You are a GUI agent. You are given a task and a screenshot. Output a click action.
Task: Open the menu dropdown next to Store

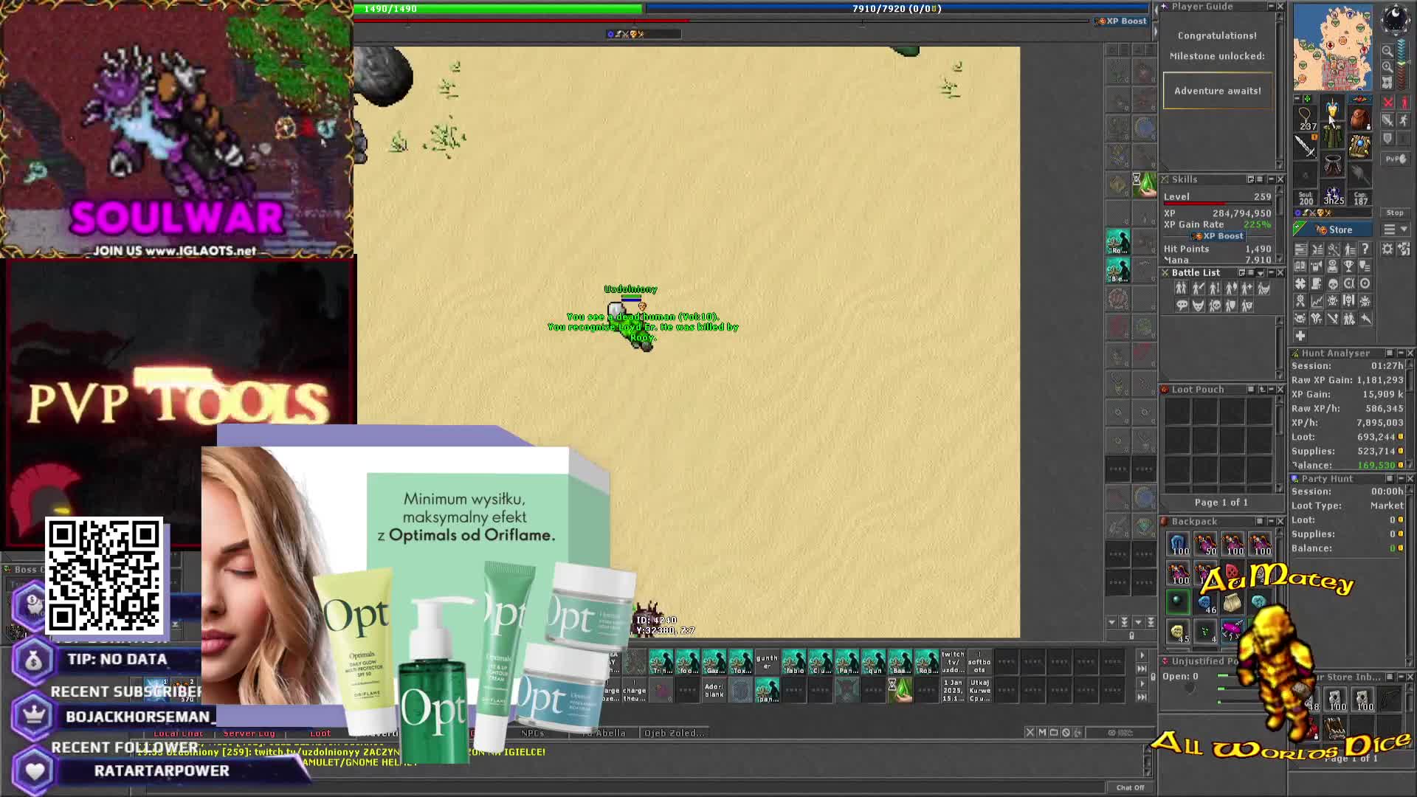[1394, 230]
